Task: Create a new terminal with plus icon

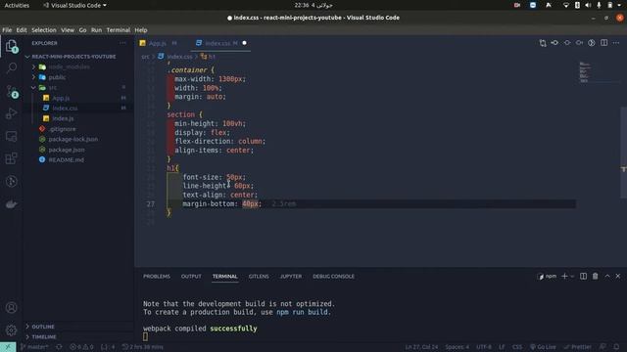Action: pos(564,276)
